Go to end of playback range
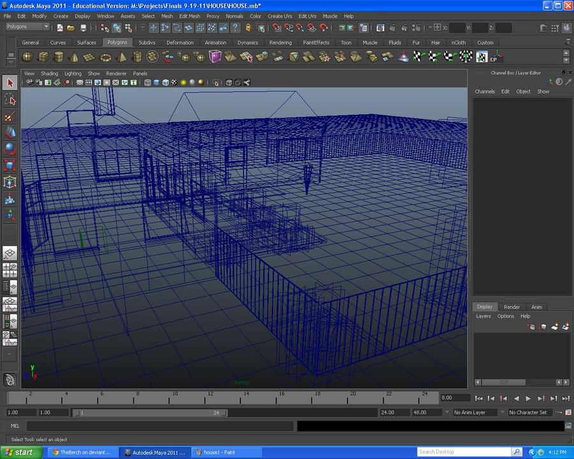Viewport: 574px width, 459px height. [566, 398]
